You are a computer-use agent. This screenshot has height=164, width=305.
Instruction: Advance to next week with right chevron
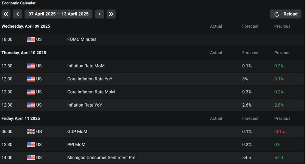click(100, 14)
